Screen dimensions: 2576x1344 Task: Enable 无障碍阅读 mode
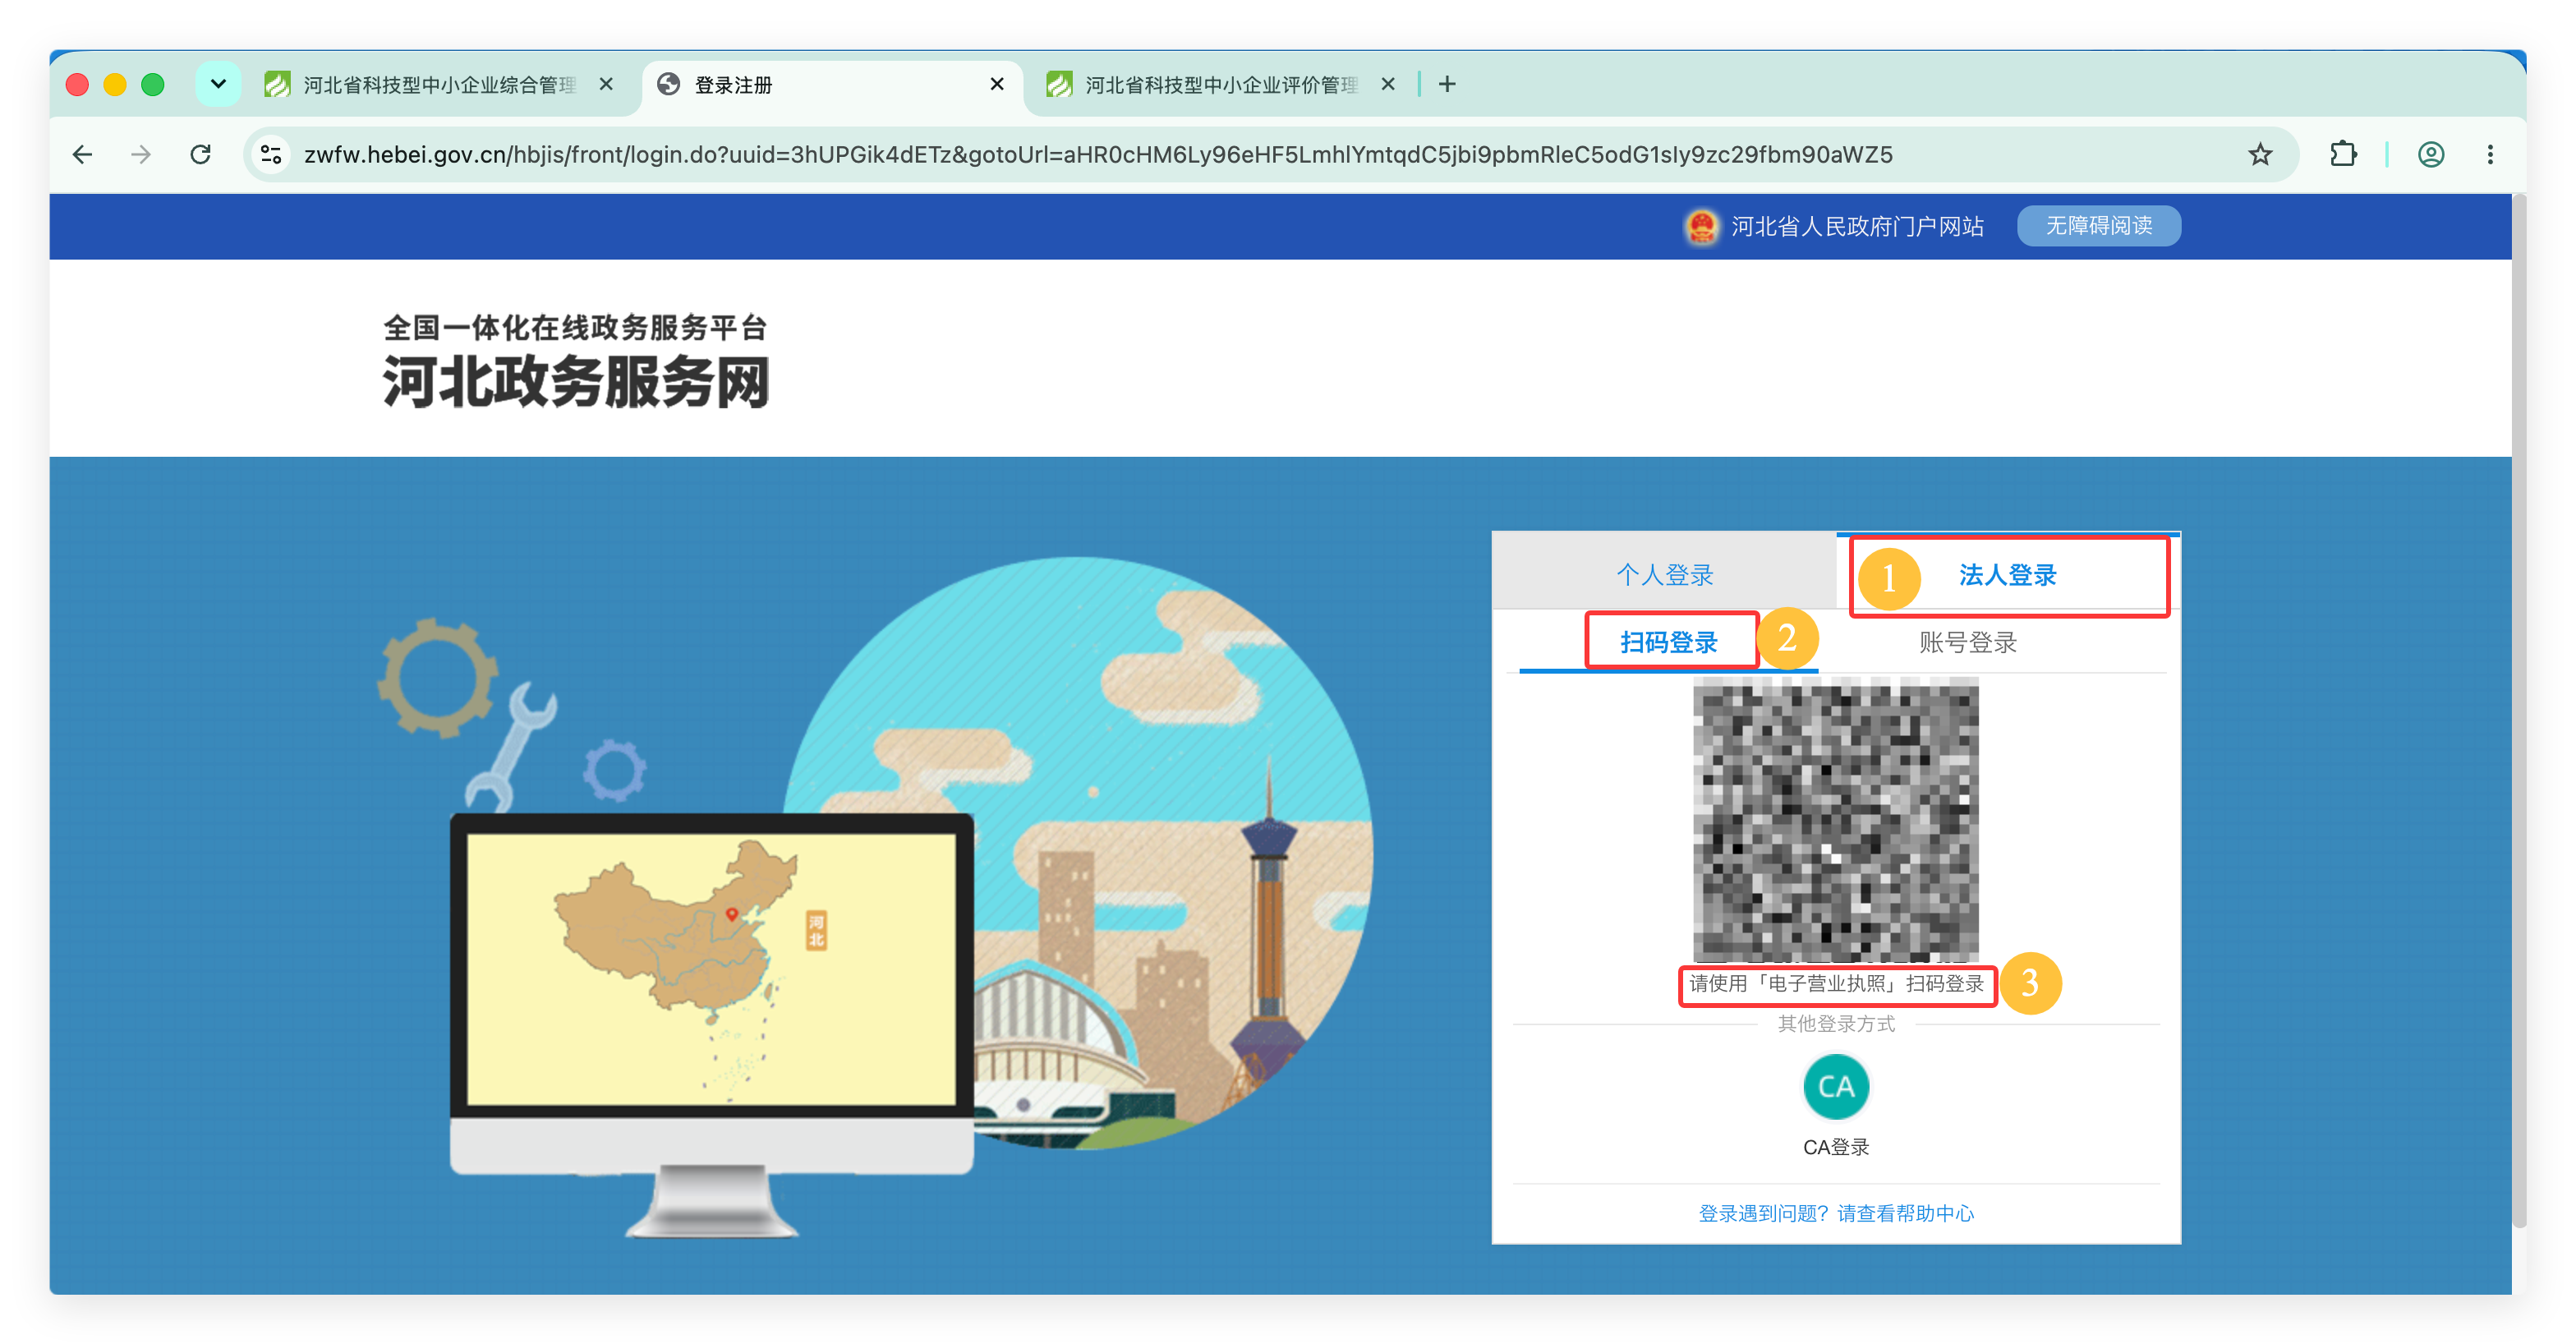click(x=2098, y=226)
